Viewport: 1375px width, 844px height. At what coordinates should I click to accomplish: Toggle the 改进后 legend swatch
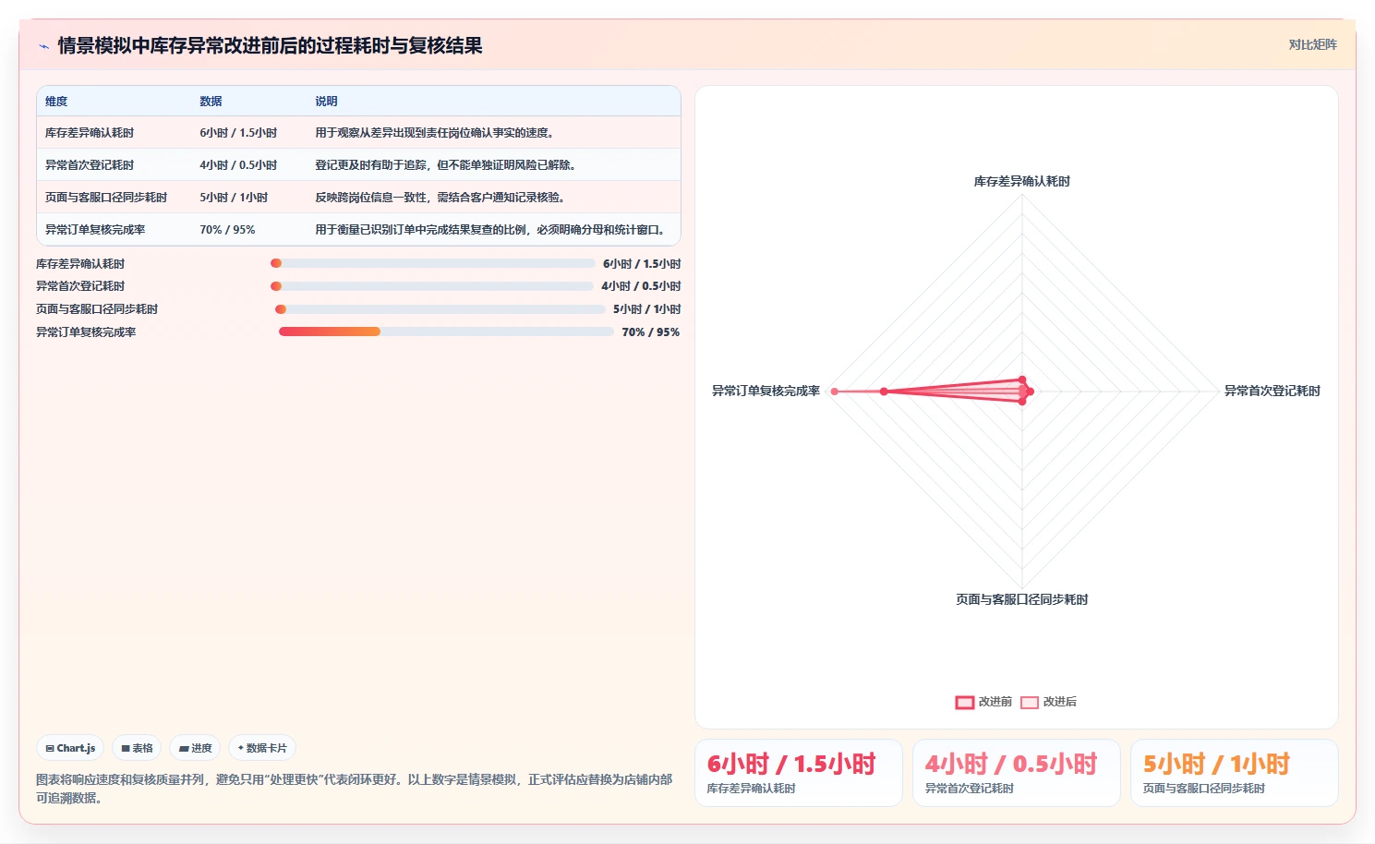(1030, 702)
